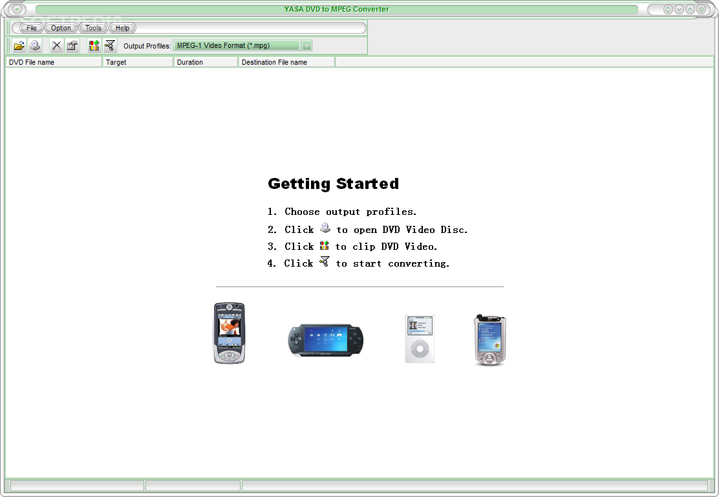Click 'to open DVD Video Disc.' text

coord(402,230)
